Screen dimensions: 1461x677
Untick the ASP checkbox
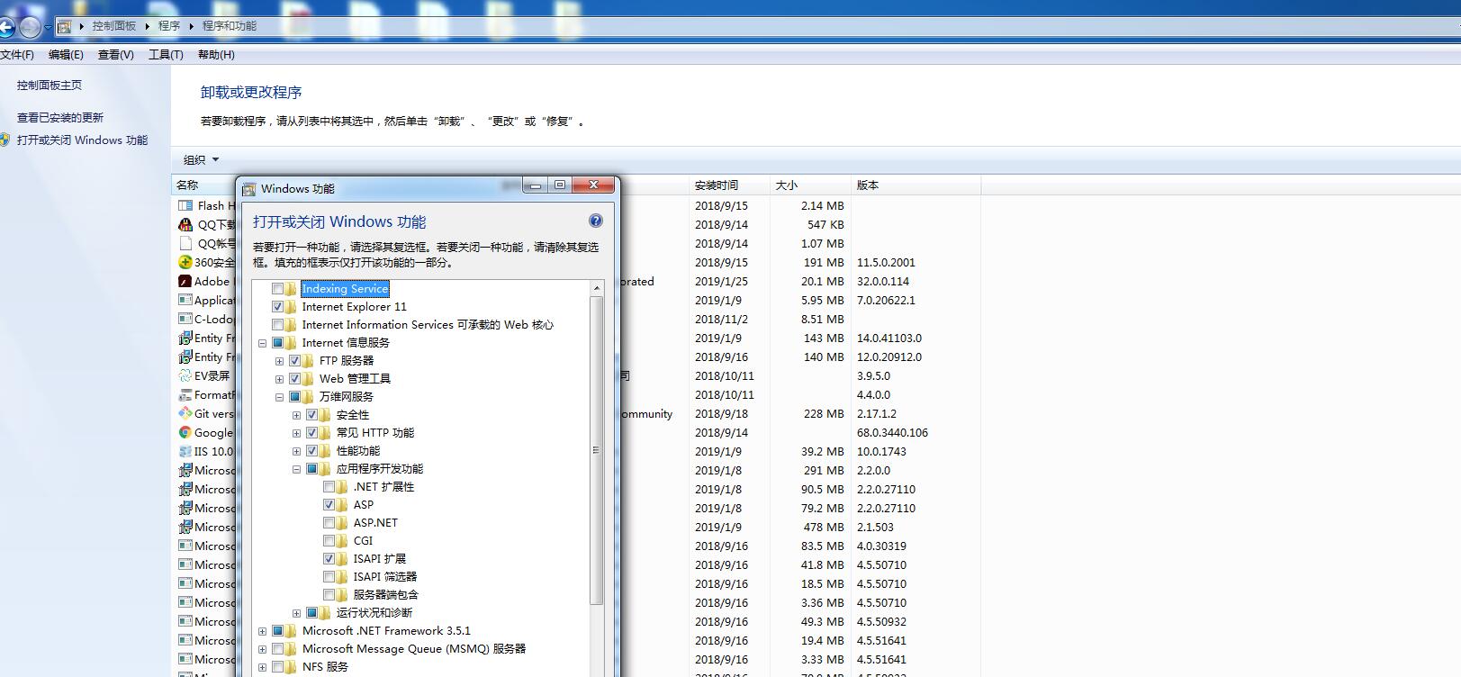(329, 505)
